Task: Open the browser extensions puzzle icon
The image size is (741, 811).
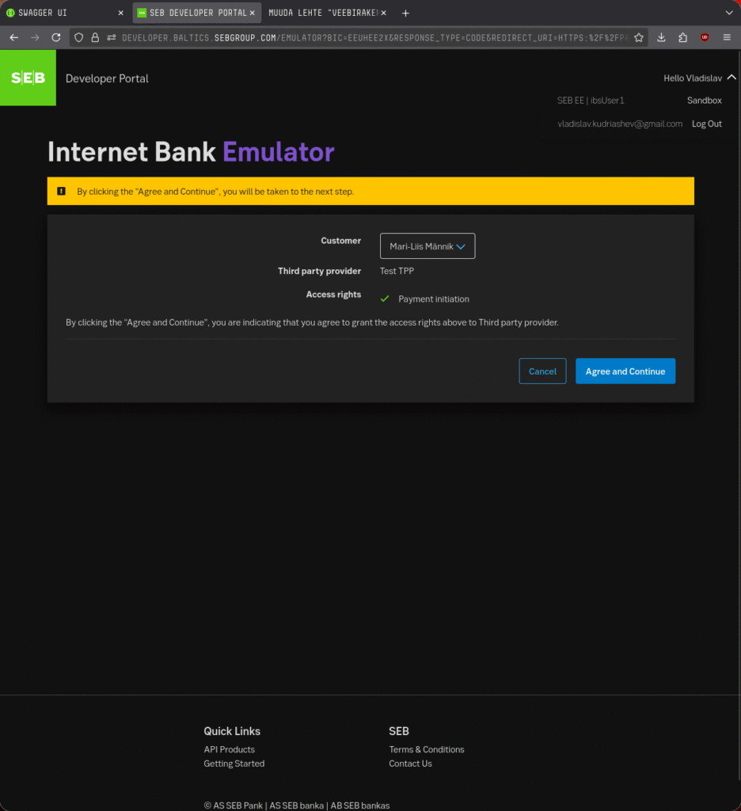Action: pyautogui.click(x=683, y=37)
